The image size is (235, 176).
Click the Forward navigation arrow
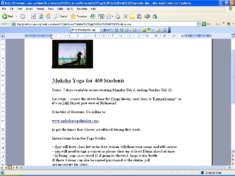click(23, 16)
